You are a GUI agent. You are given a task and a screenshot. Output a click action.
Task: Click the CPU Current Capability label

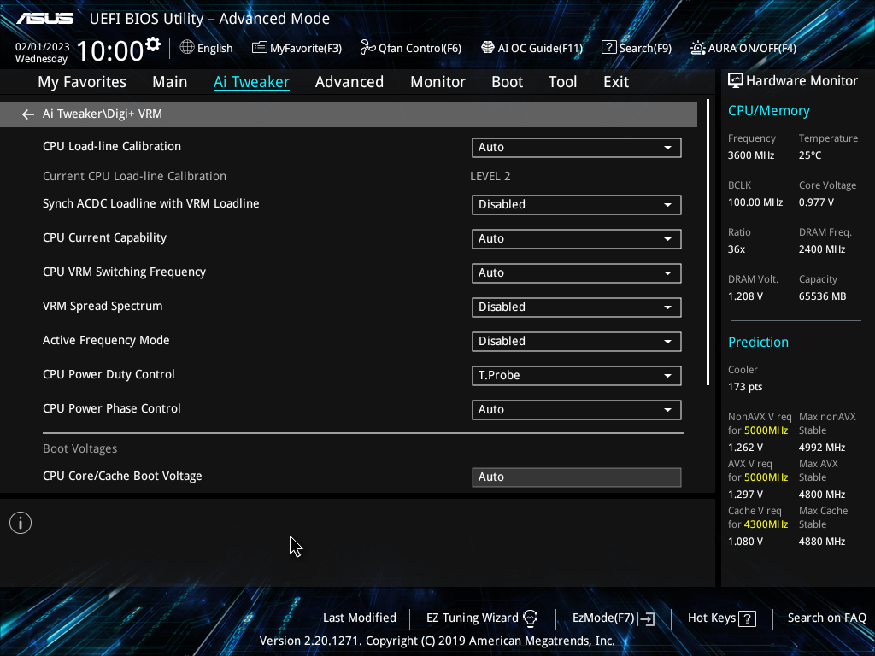coord(104,237)
